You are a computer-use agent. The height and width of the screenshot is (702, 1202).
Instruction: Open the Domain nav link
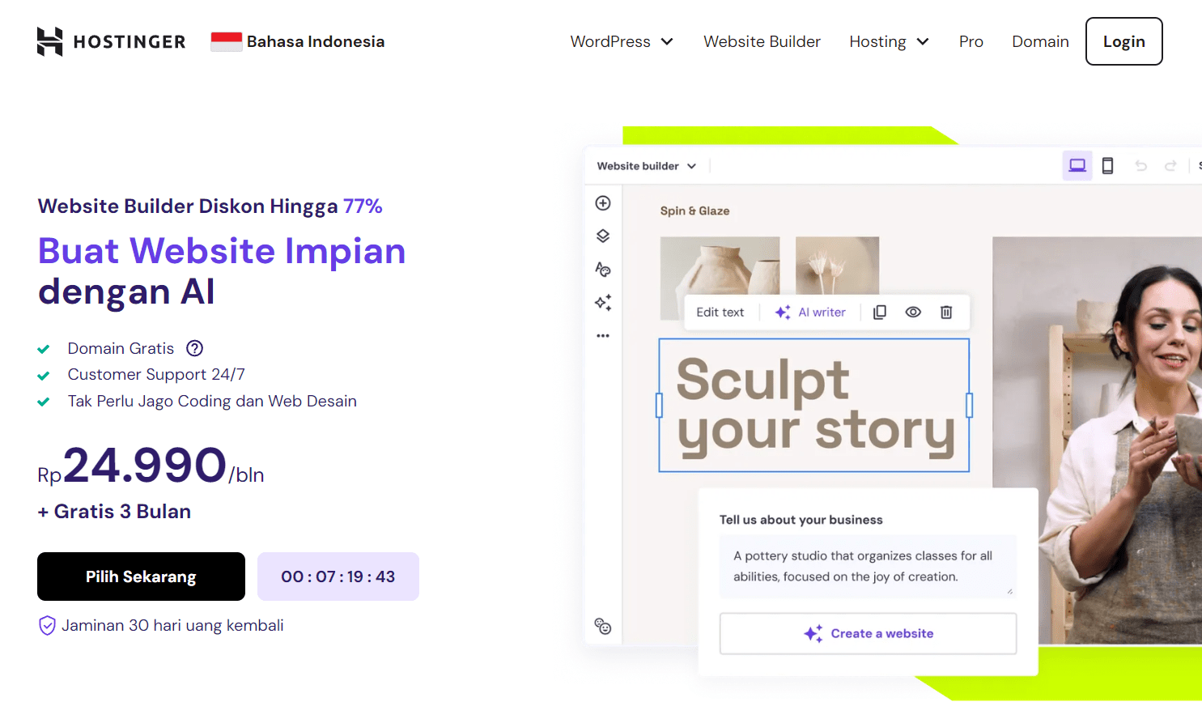(1040, 41)
